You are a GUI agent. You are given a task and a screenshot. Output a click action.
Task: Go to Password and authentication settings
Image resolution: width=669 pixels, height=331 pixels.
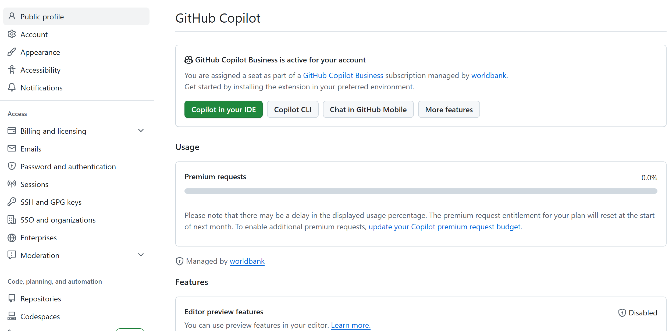pyautogui.click(x=68, y=167)
